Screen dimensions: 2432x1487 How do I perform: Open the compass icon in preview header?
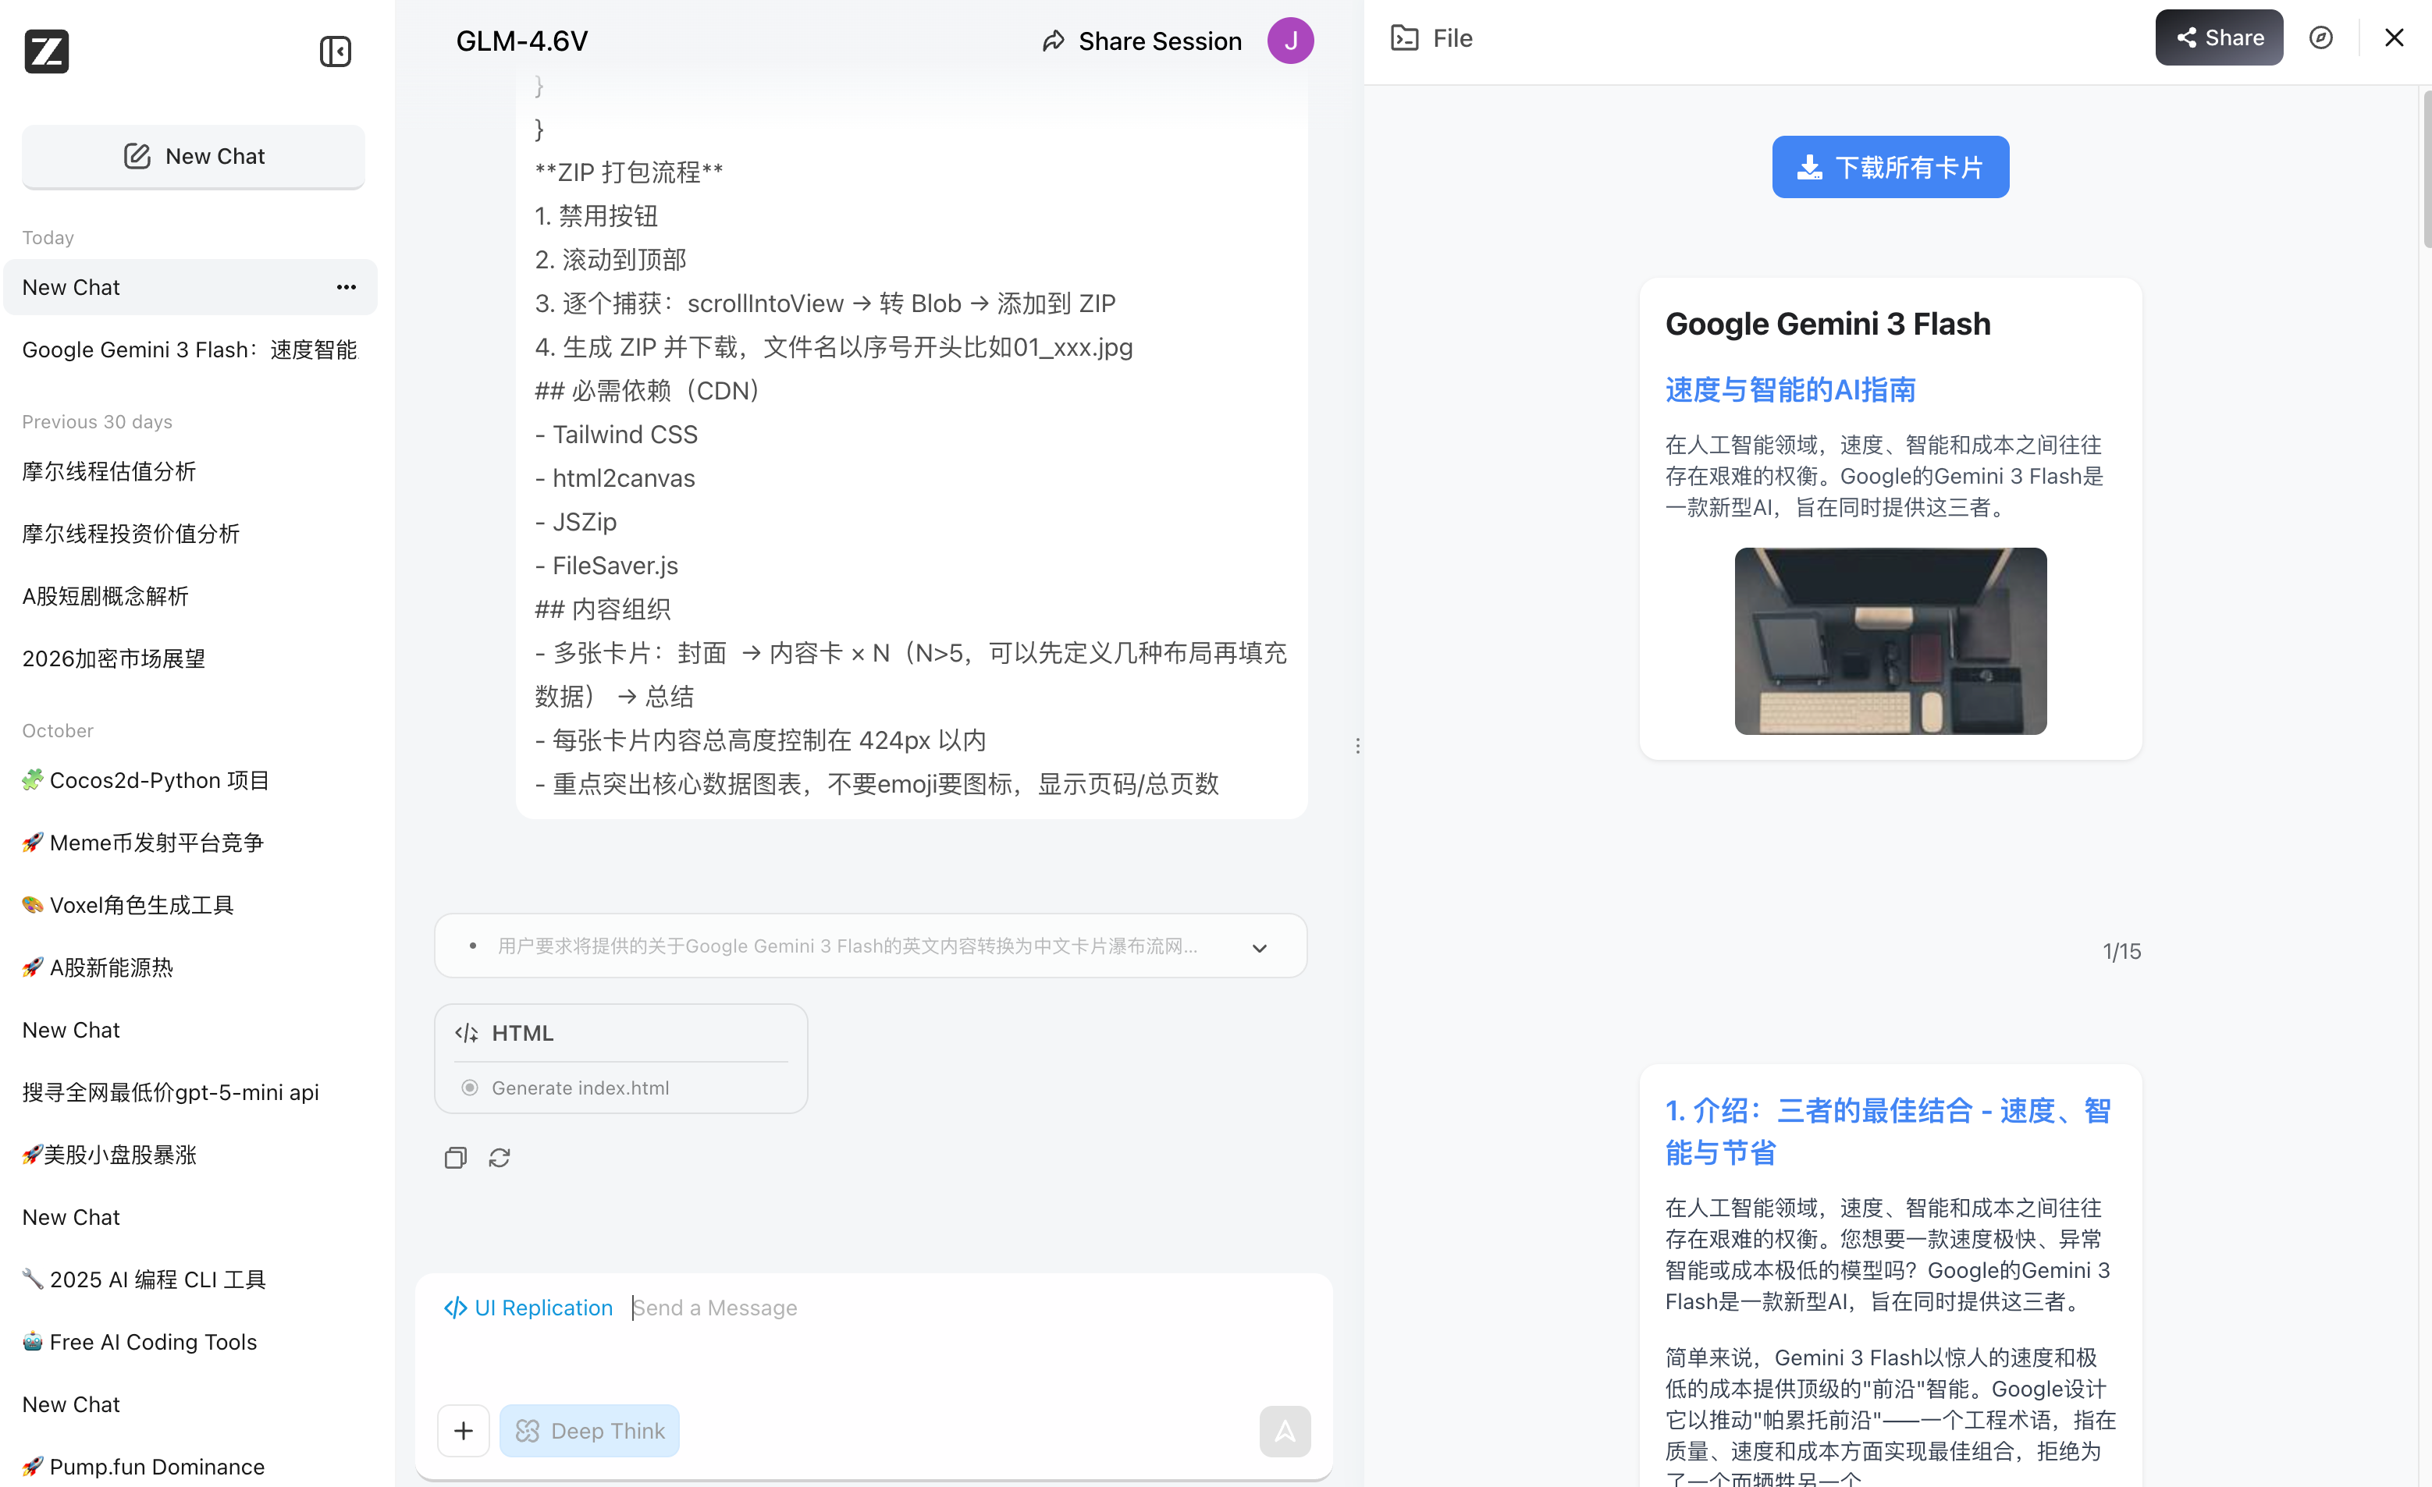2320,37
